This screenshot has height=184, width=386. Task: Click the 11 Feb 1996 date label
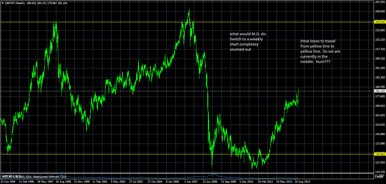coord(27,181)
